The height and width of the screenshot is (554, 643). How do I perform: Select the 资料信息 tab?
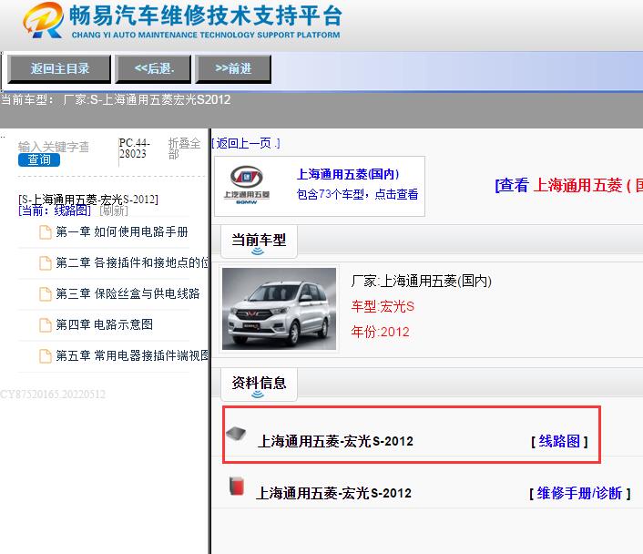point(259,385)
